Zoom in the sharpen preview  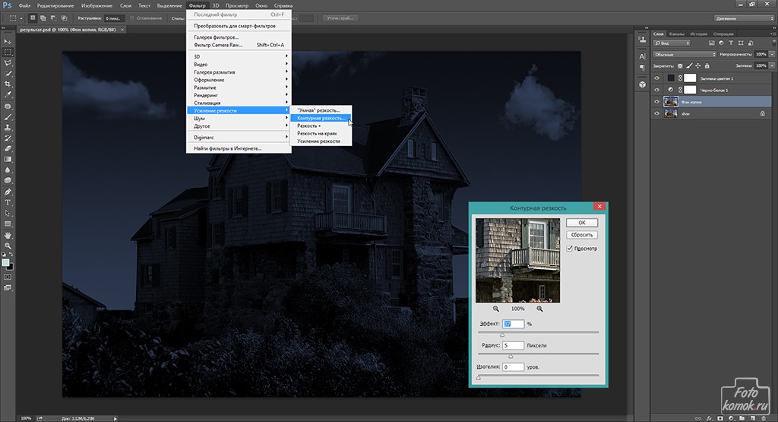539,309
